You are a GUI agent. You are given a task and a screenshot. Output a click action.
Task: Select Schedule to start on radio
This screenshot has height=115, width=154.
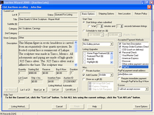(x=84, y=31)
